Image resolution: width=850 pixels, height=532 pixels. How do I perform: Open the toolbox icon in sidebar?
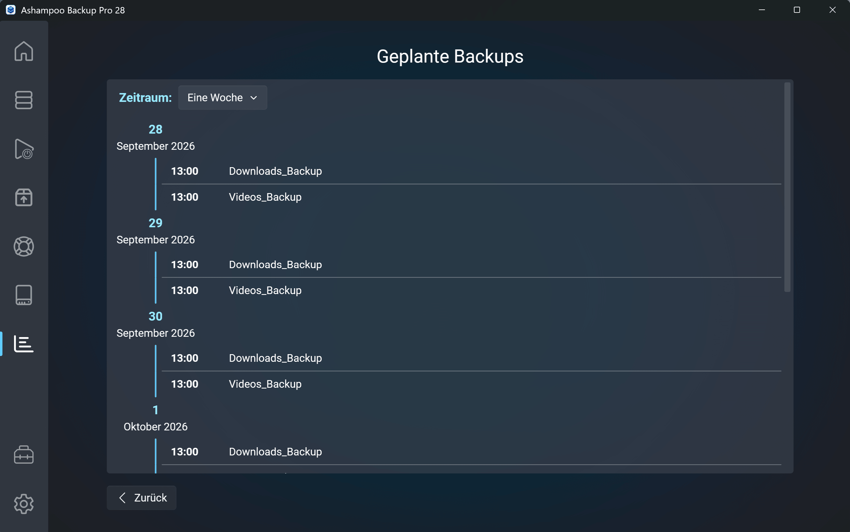[x=23, y=455]
